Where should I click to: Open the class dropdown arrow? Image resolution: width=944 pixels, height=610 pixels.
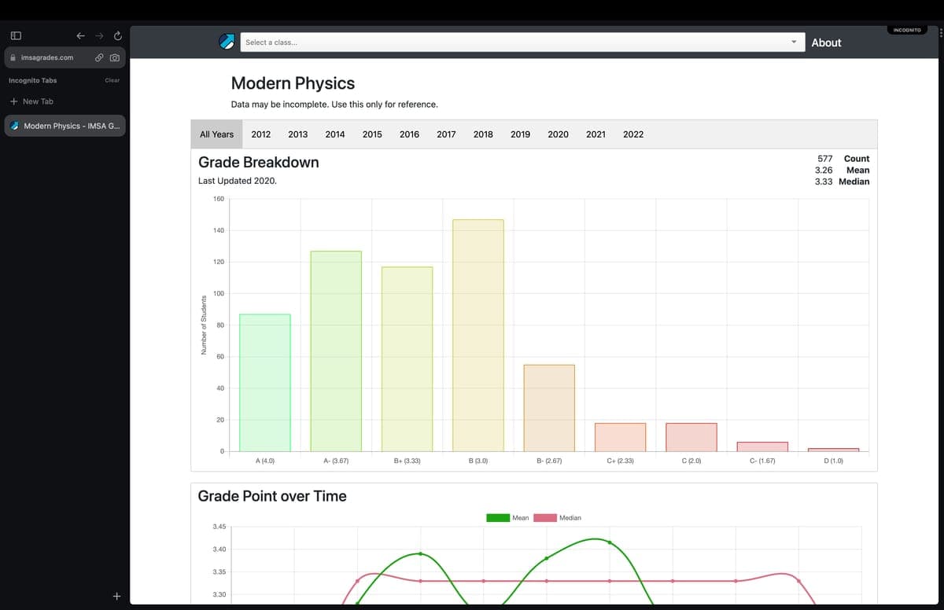tap(793, 42)
